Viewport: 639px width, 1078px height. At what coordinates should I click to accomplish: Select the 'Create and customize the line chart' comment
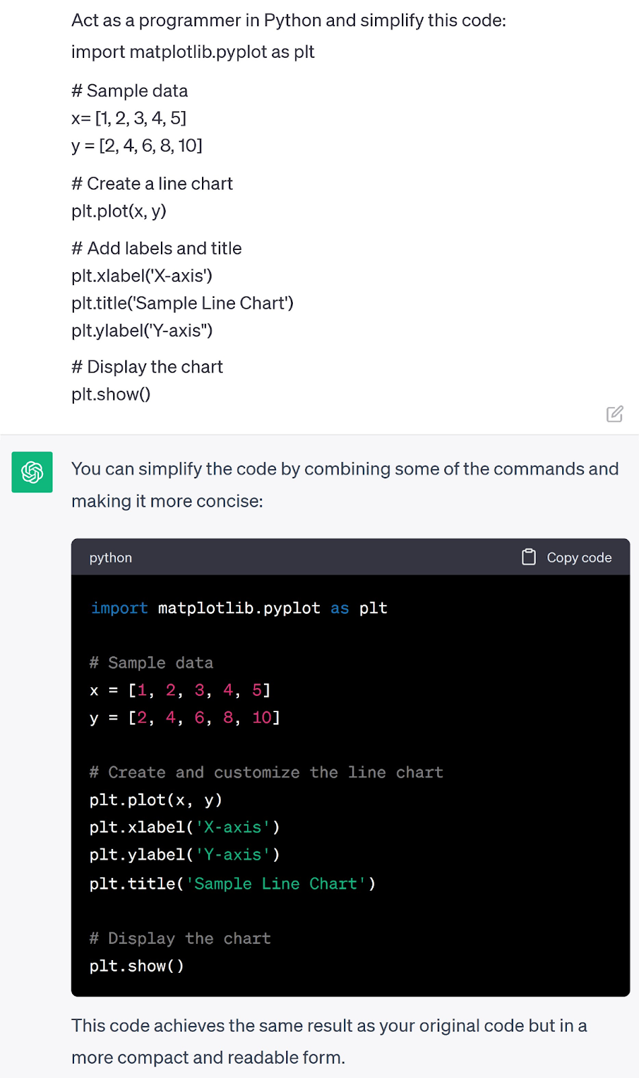point(267,773)
